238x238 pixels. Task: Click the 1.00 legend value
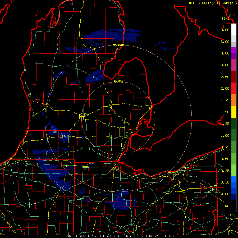click(225, 136)
